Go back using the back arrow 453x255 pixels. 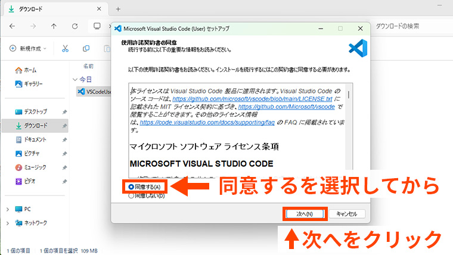[x=13, y=26]
